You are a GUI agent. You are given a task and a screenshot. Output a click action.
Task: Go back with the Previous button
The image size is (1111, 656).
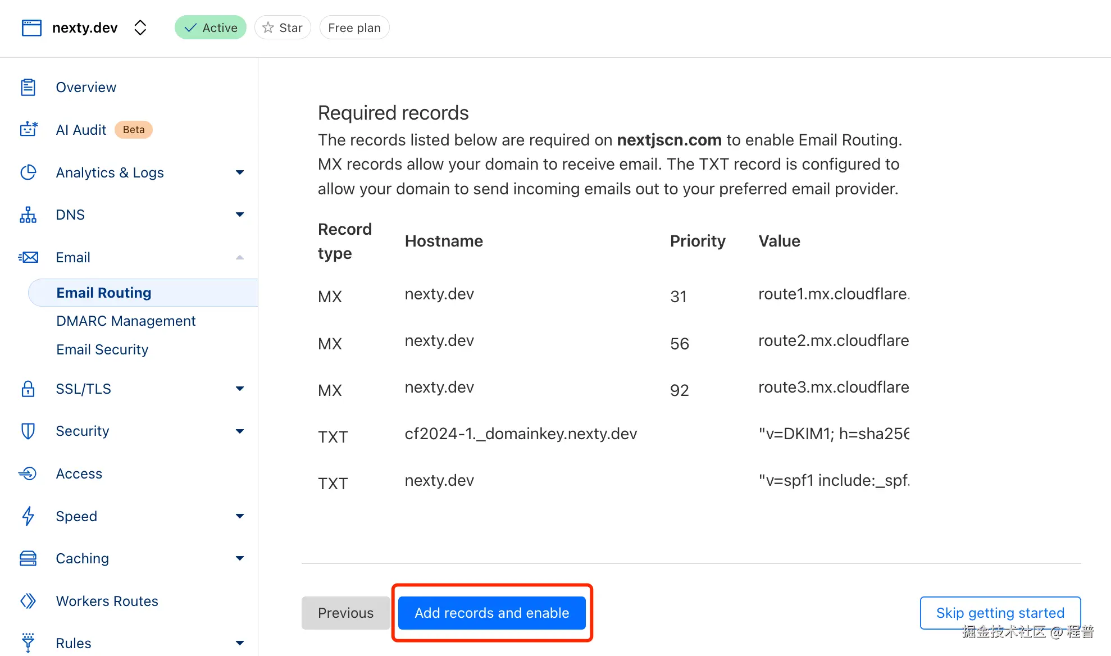pos(345,613)
